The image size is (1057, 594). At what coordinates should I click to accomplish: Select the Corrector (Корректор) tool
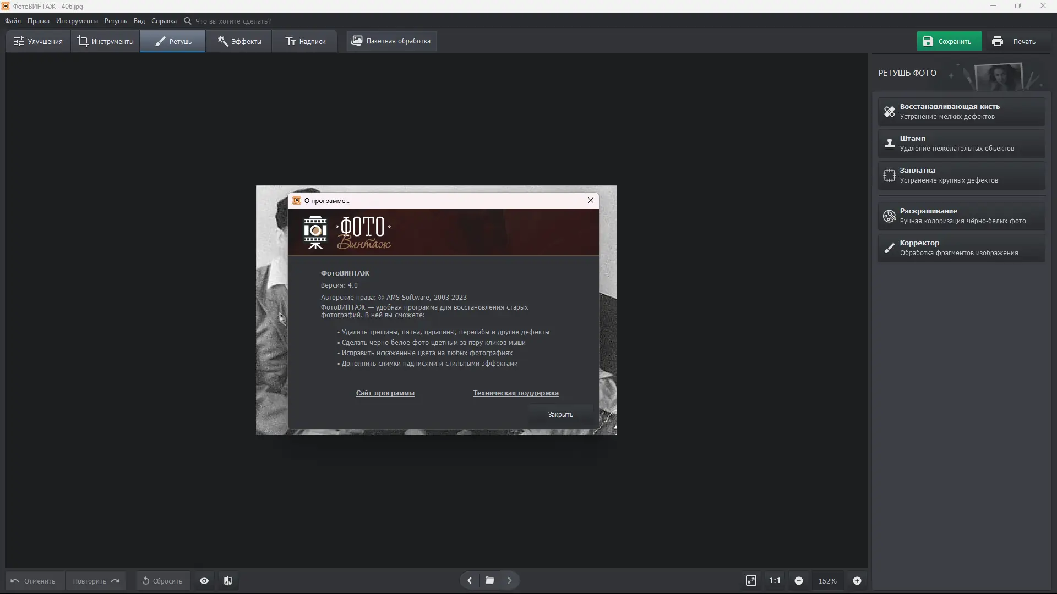(961, 248)
